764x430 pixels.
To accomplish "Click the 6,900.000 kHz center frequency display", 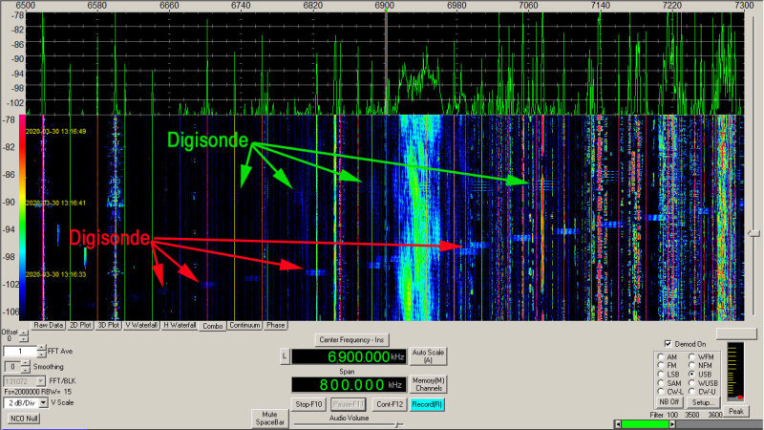I will (349, 356).
